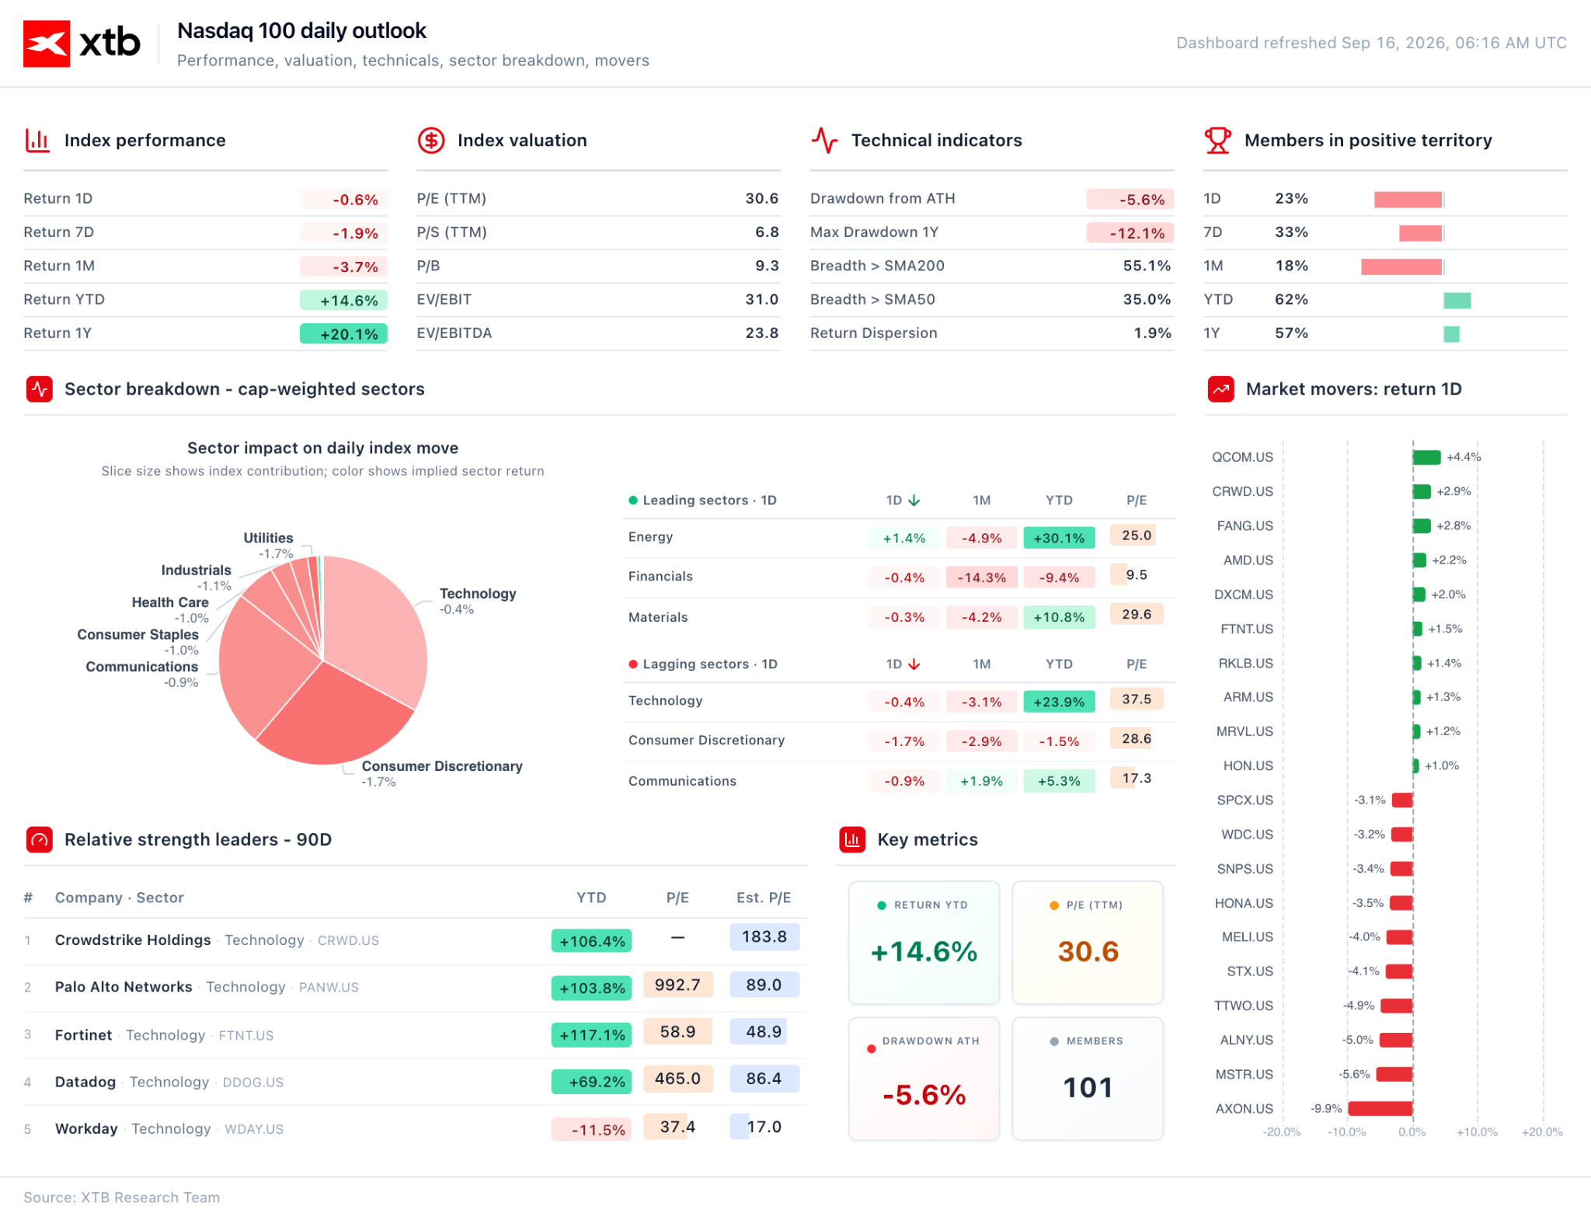The image size is (1591, 1217).
Task: Click the EV/EBIT value 31.0
Action: pyautogui.click(x=762, y=300)
